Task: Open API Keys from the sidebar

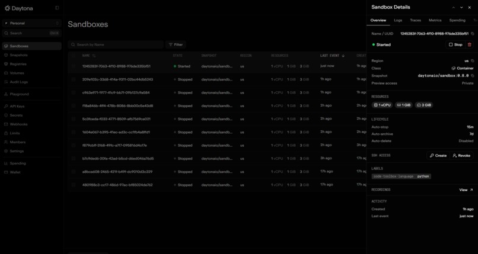Action: (17, 107)
